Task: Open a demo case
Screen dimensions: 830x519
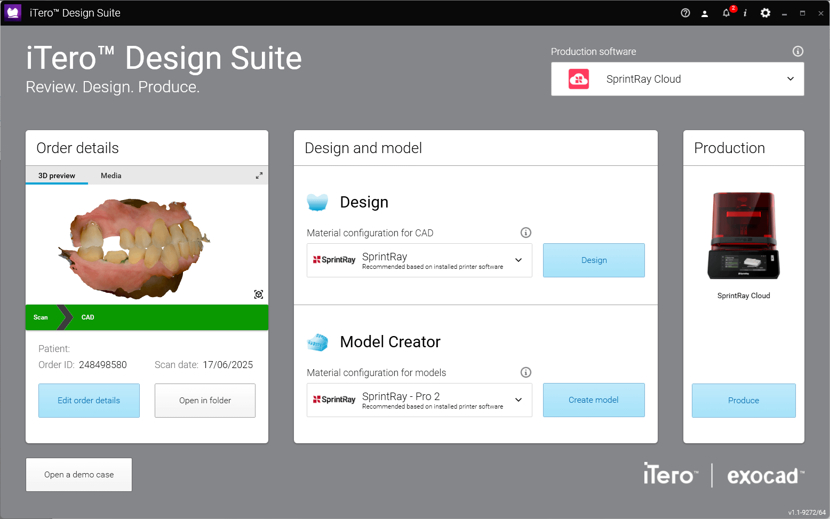Action: [78, 474]
